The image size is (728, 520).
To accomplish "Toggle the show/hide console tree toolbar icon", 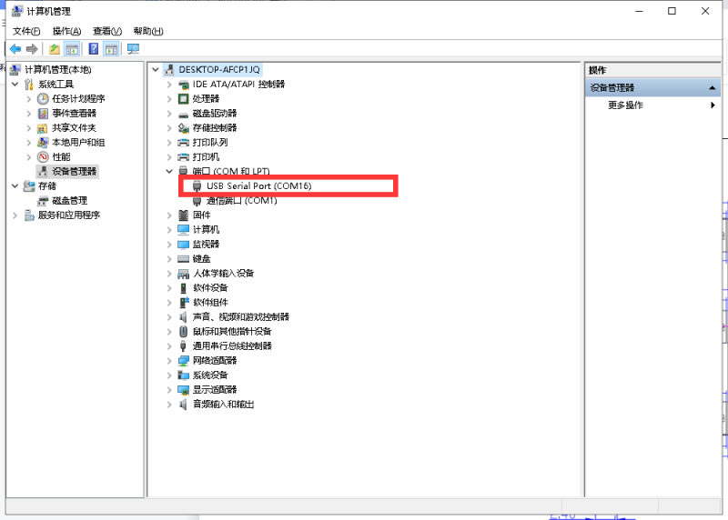I will (x=72, y=49).
